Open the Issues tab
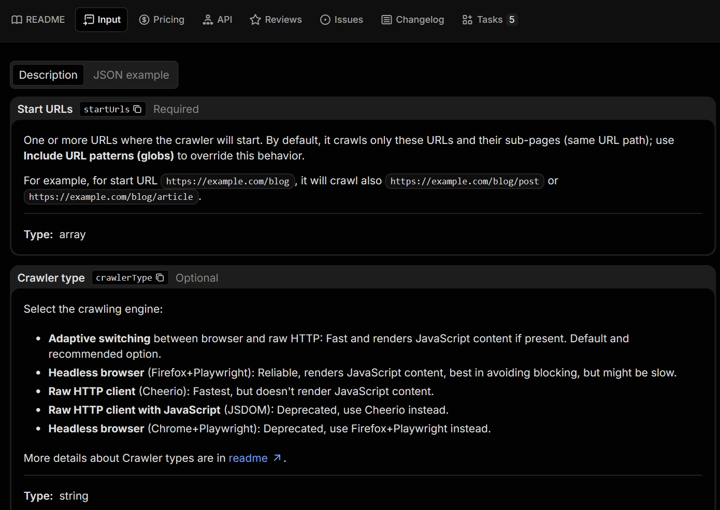The width and height of the screenshot is (720, 510). click(341, 20)
